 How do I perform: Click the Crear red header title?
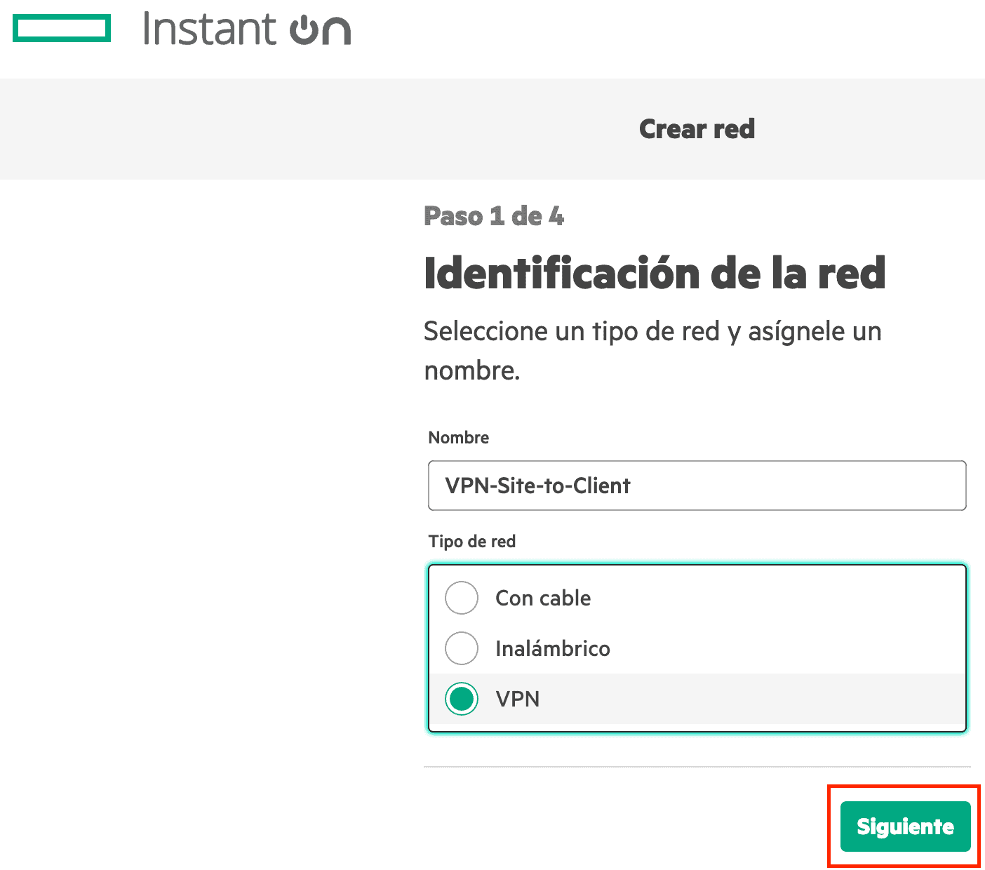point(697,129)
